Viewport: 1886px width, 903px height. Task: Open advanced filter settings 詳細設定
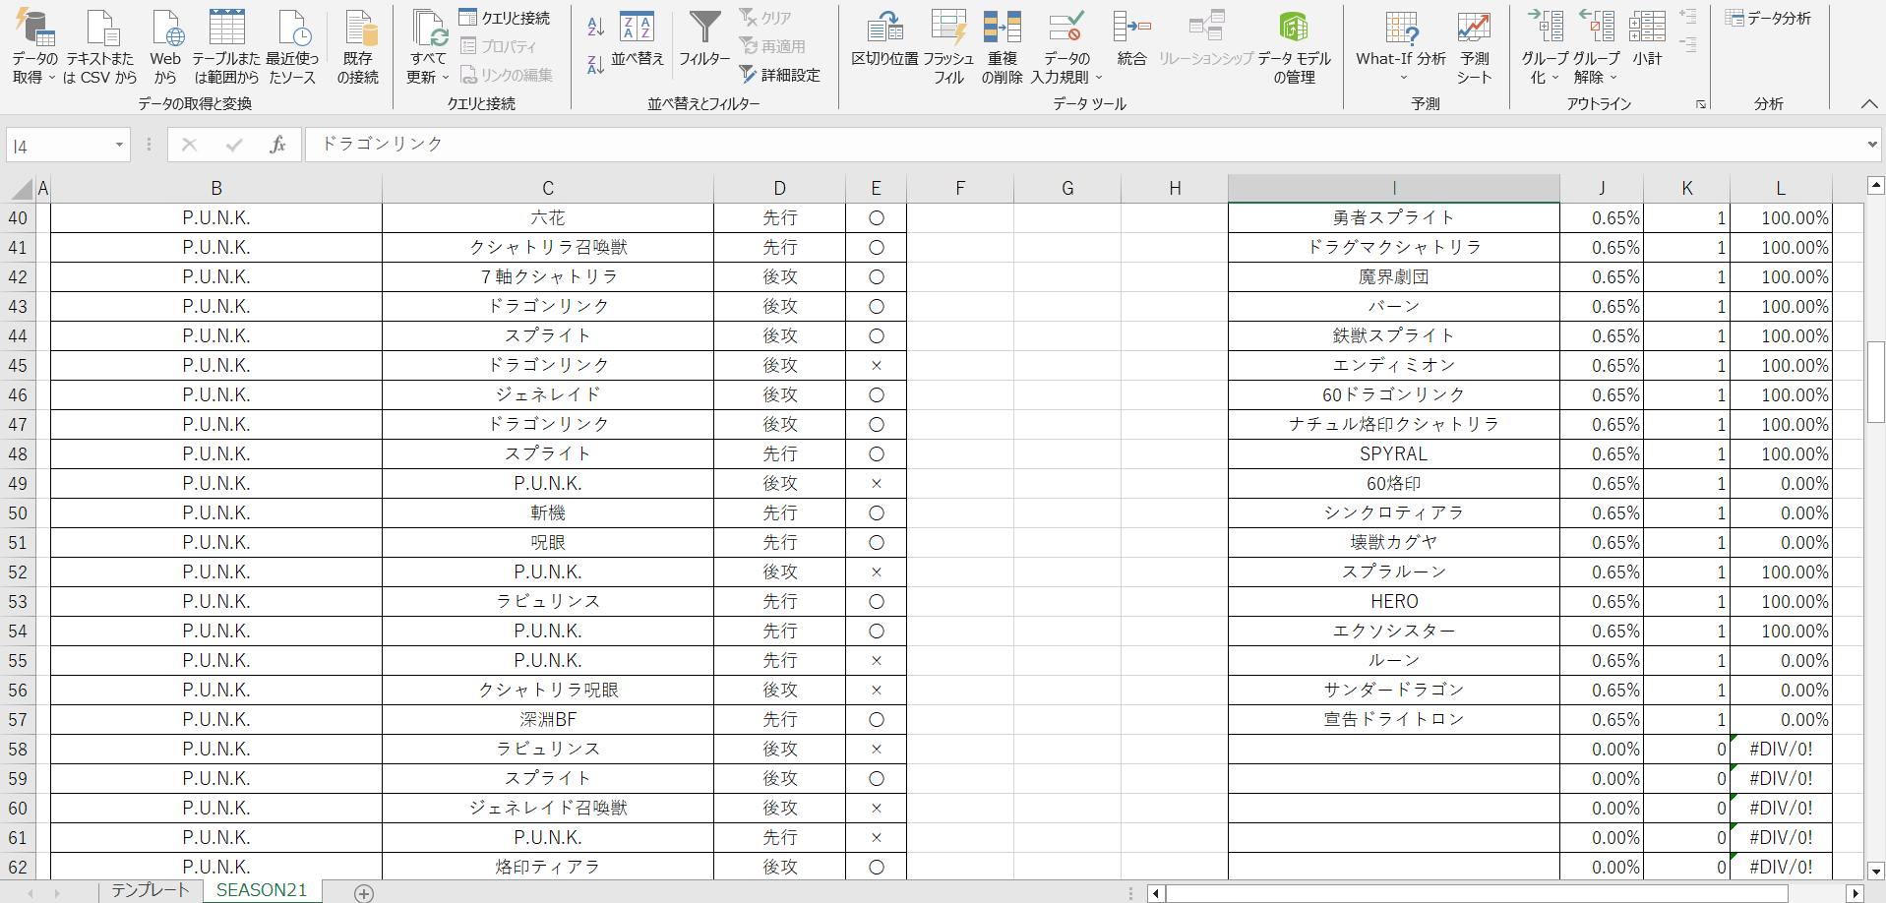click(x=779, y=75)
